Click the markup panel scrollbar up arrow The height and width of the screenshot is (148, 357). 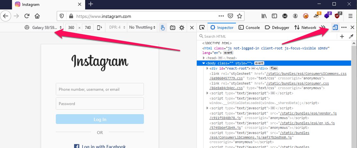pos(354,43)
